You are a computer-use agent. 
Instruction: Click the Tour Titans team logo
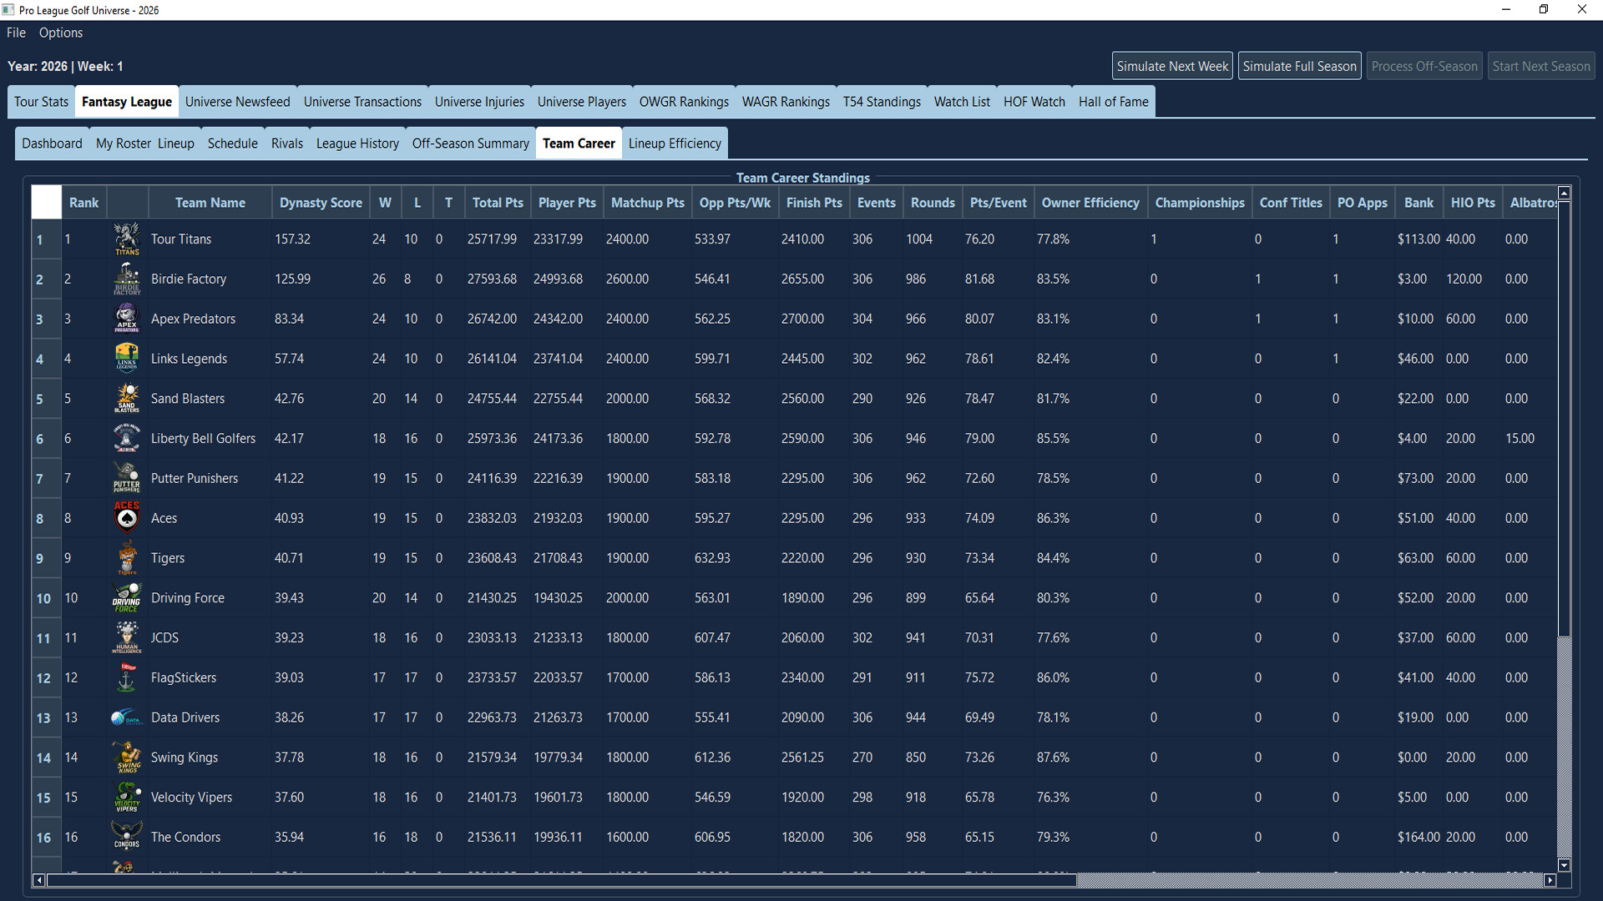(x=126, y=239)
